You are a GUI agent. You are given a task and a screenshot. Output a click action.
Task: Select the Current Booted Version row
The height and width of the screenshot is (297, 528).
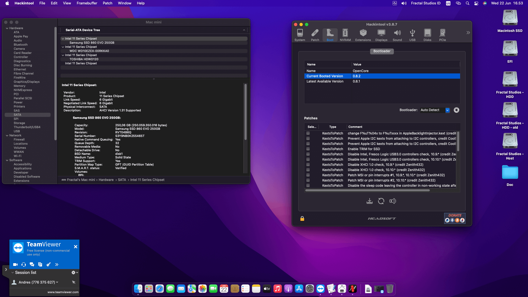click(382, 76)
